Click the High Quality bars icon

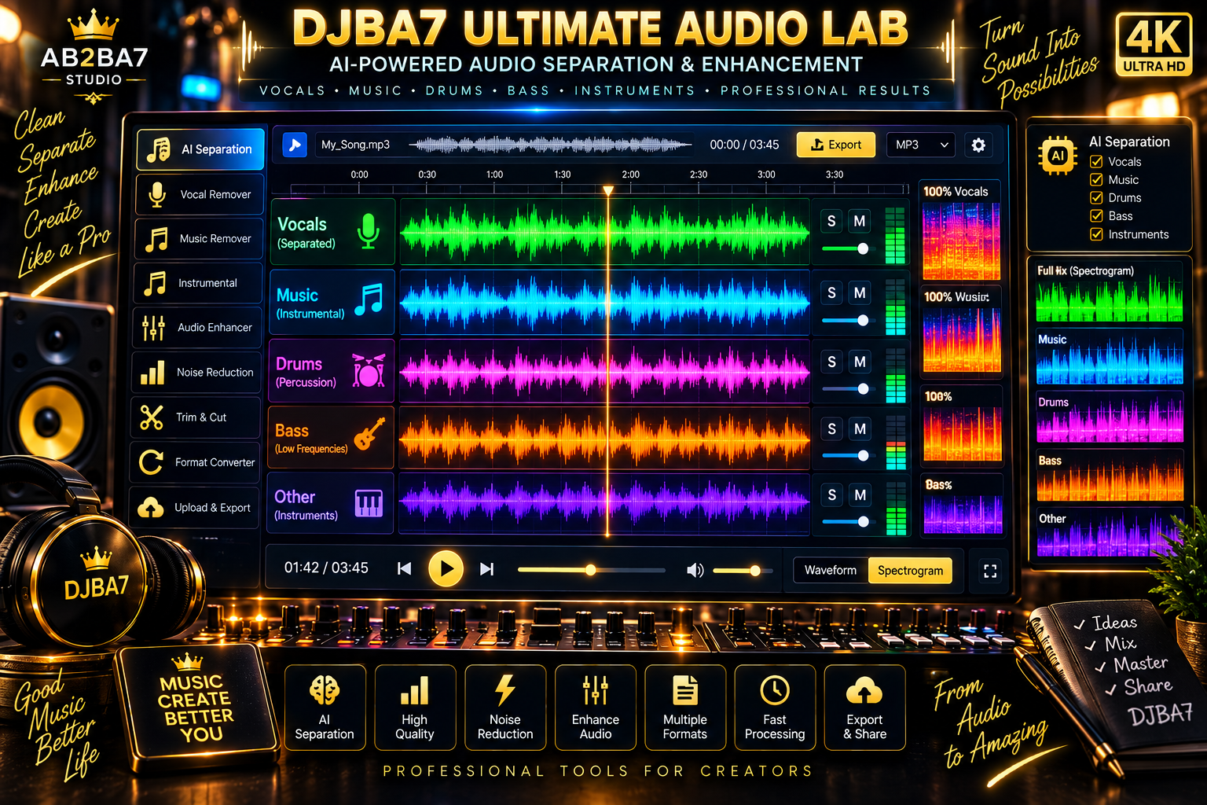coord(415,691)
